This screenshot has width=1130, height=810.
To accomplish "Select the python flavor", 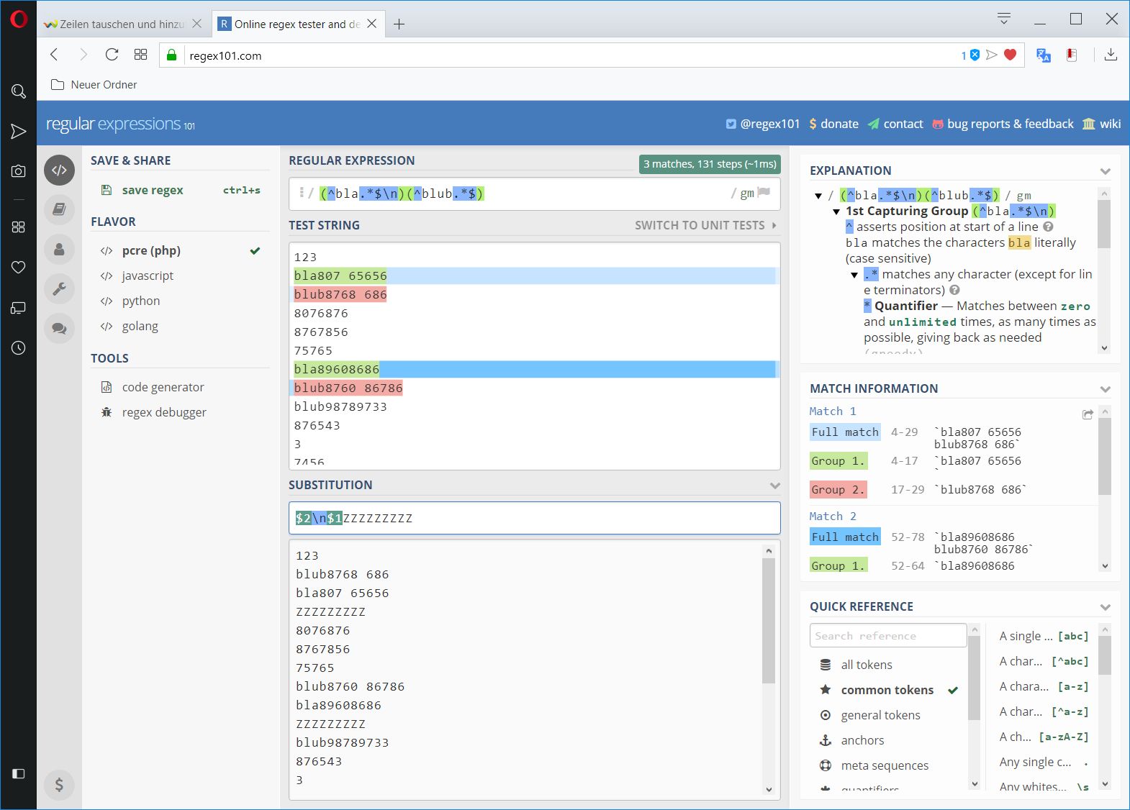I will click(140, 301).
